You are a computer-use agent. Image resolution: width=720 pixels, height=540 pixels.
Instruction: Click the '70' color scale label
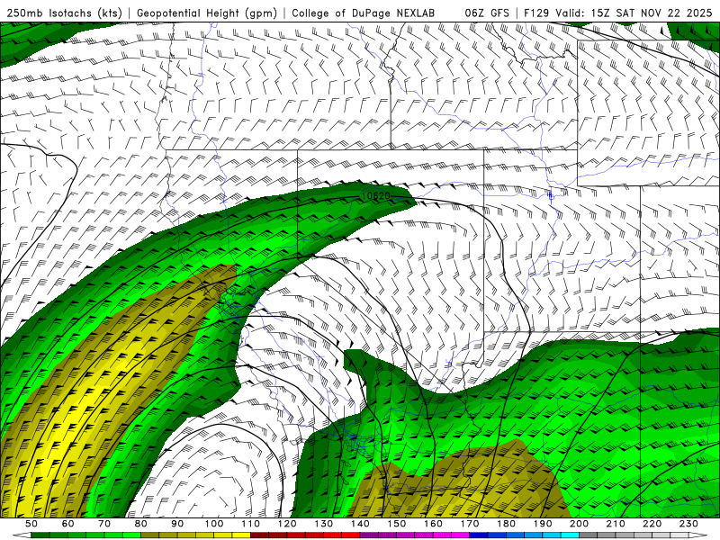pyautogui.click(x=104, y=524)
